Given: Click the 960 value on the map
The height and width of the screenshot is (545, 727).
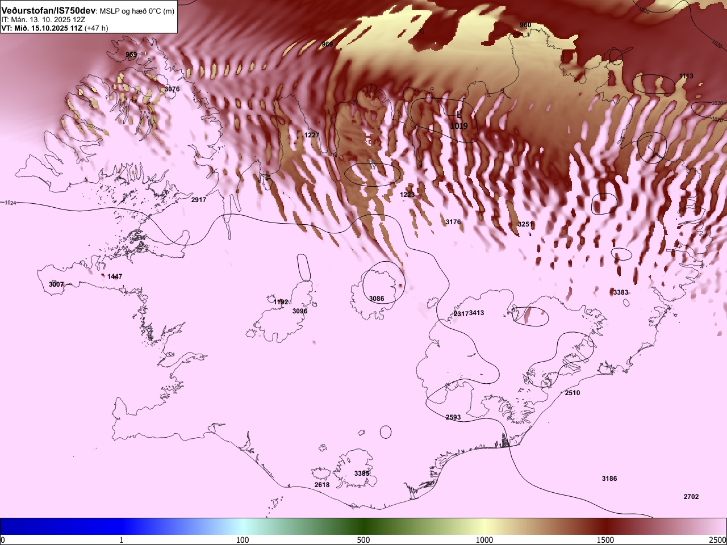Looking at the screenshot, I should click(525, 25).
